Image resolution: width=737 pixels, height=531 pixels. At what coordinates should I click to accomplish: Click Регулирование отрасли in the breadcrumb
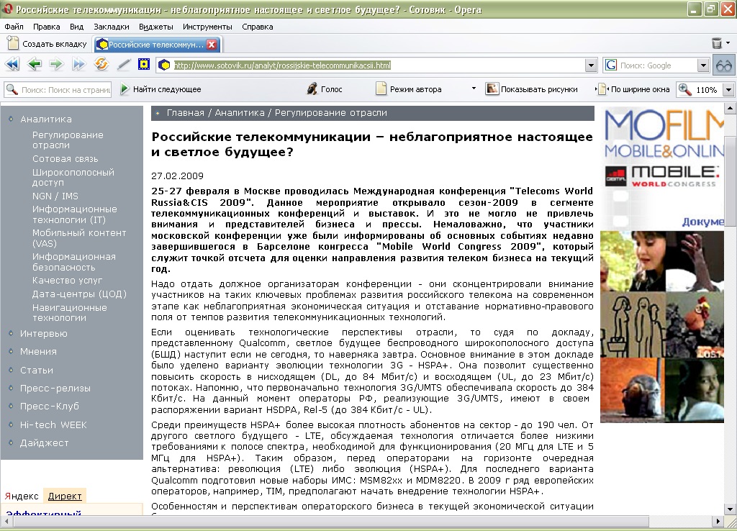click(x=331, y=113)
